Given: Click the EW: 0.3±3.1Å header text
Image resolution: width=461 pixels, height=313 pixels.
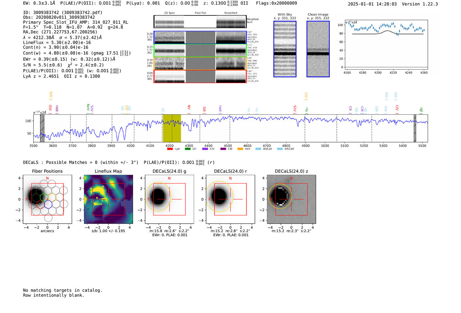Looking at the screenshot, I should coord(39,3).
